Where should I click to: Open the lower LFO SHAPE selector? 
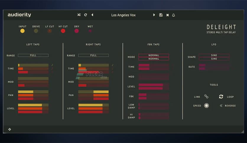pyautogui.click(x=214, y=59)
